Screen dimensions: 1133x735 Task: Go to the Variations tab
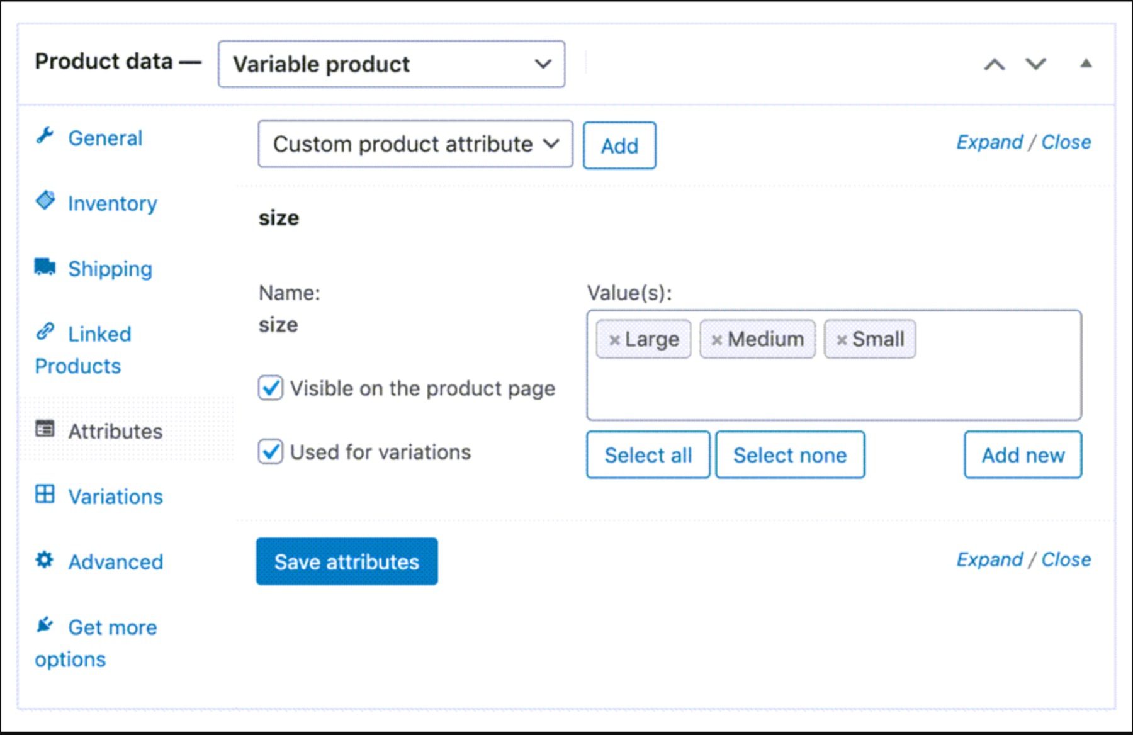(x=115, y=497)
